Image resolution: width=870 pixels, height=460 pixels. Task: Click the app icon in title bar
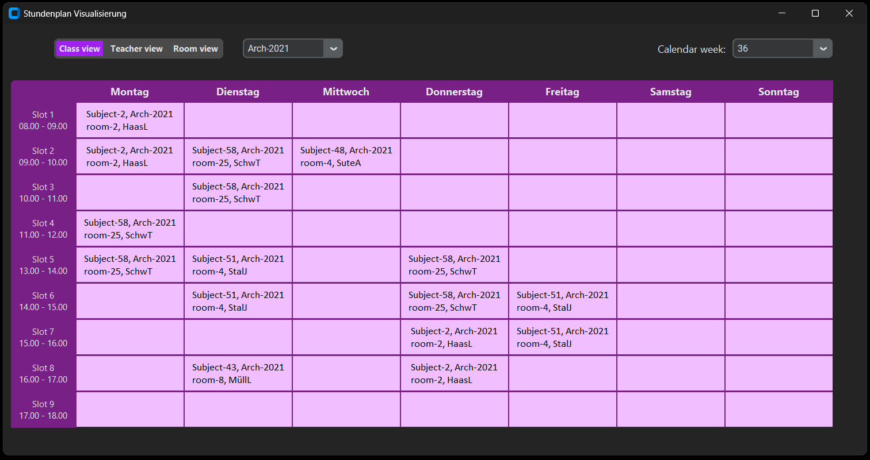[14, 13]
